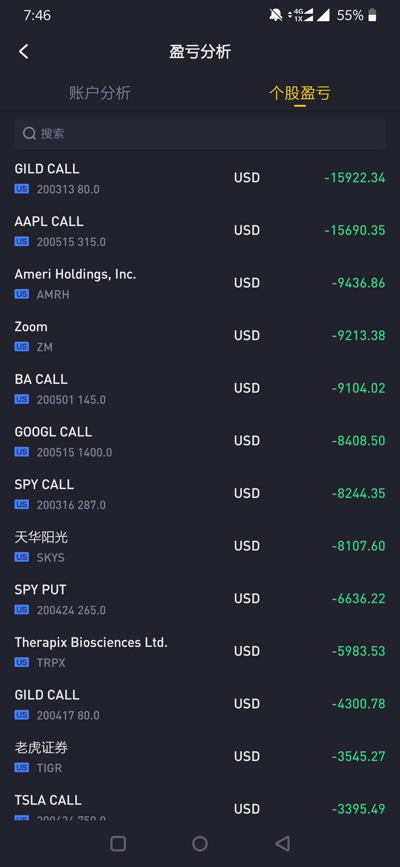The image size is (400, 867).
Task: Open AAPL CALL 200515 315.0 entry
Action: point(200,231)
